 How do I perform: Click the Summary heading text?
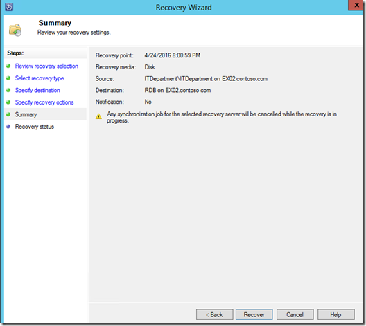pyautogui.click(x=55, y=23)
